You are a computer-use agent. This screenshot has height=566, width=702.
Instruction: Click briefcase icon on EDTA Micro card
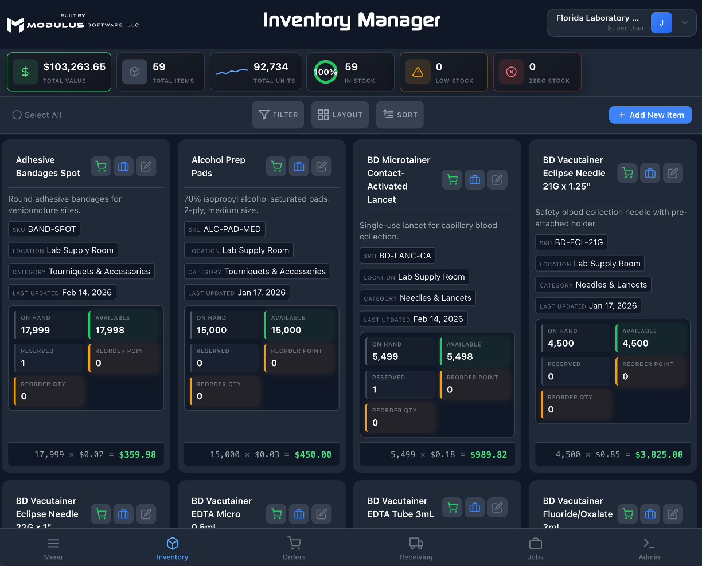click(299, 514)
